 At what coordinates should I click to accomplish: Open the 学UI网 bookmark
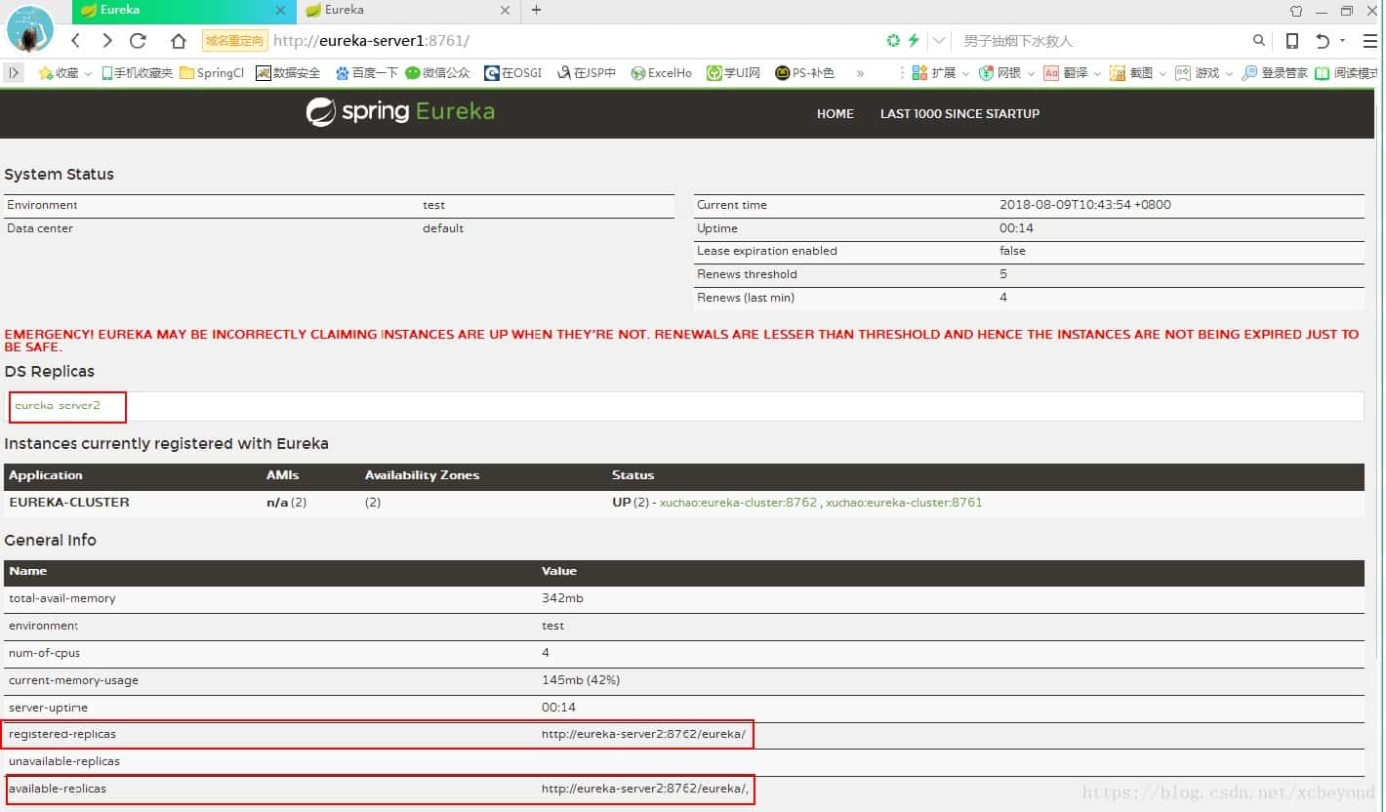(x=734, y=72)
